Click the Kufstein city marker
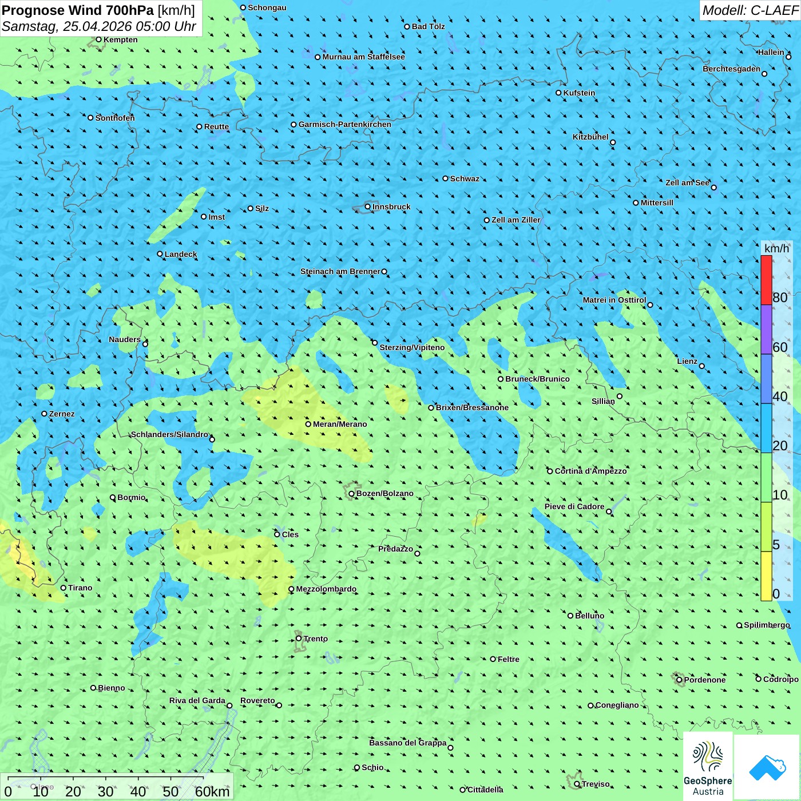The height and width of the screenshot is (801, 801). pos(559,93)
